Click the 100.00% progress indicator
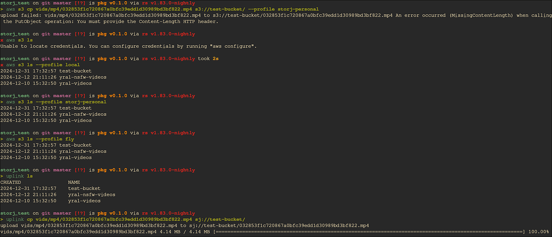This screenshot has height=237, width=552. [539, 232]
